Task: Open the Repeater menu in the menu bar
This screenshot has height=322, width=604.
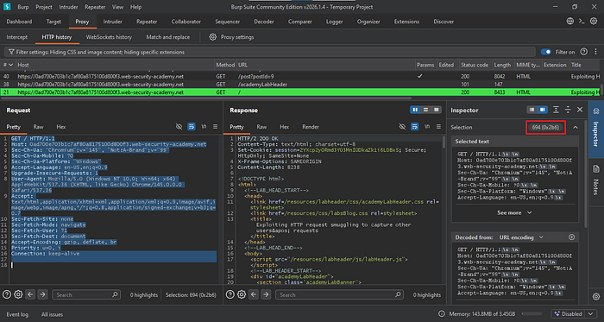Action: point(95,7)
